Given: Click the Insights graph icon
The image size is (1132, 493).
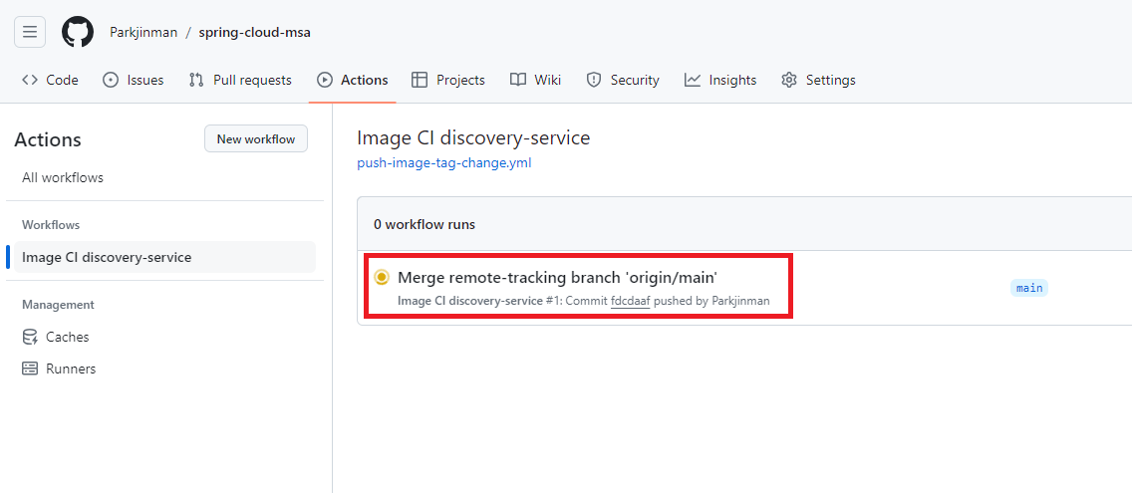Looking at the screenshot, I should coord(693,80).
